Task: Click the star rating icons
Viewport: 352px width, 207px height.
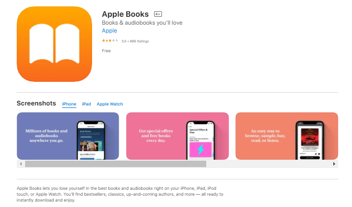Action: [110, 41]
